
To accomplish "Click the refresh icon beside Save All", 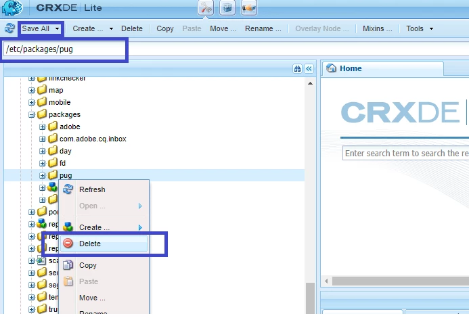I will [x=9, y=28].
